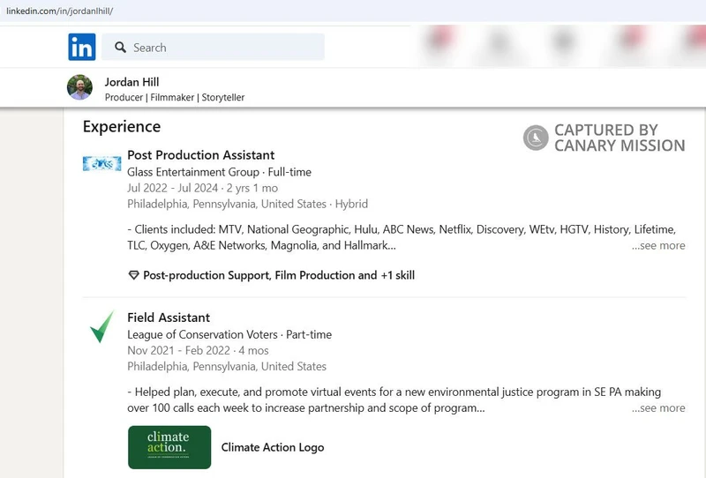This screenshot has height=478, width=706.
Task: Expand Field Assistant description with see more
Action: click(658, 408)
